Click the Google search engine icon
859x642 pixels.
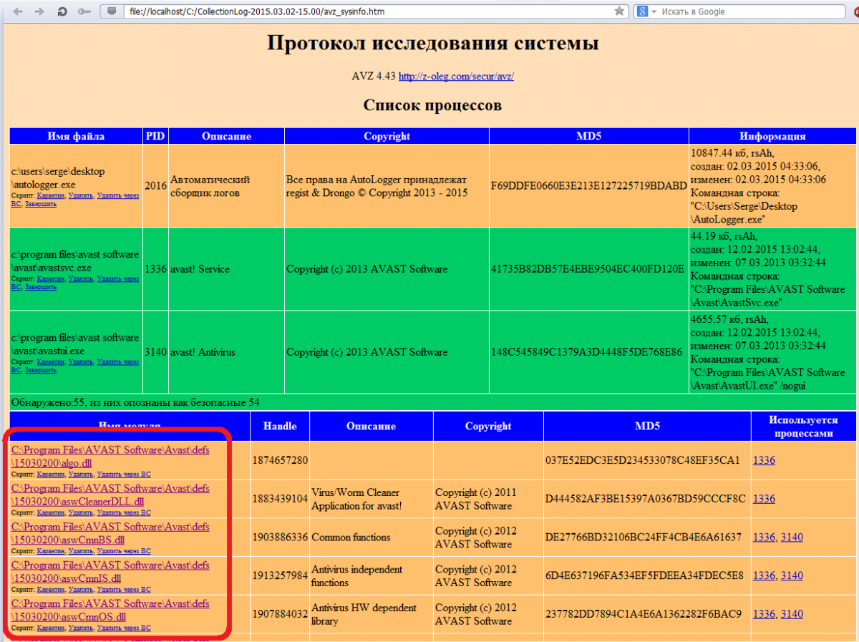pyautogui.click(x=642, y=11)
